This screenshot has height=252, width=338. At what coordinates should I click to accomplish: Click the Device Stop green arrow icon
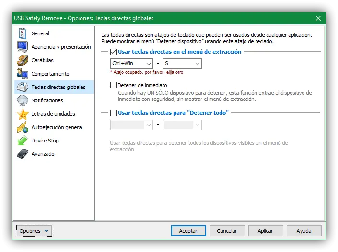pos(23,141)
